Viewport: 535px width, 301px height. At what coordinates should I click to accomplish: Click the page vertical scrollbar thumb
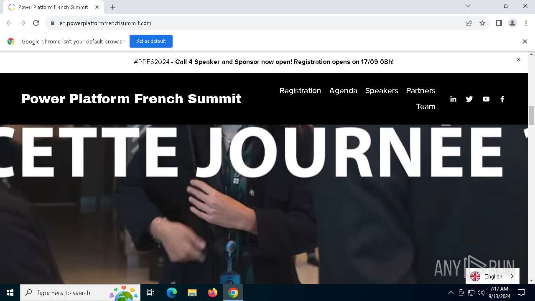(531, 115)
